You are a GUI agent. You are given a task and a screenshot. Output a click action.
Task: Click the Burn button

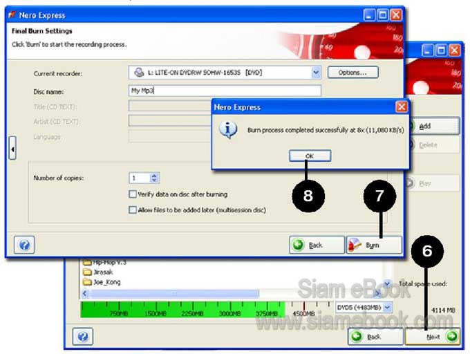pyautogui.click(x=374, y=245)
